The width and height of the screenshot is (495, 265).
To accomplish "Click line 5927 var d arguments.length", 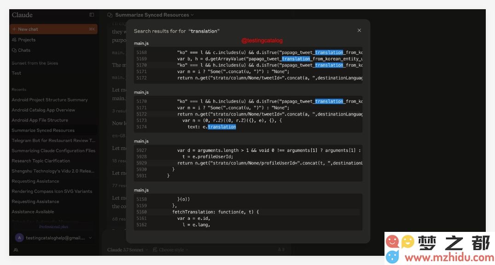I will (248, 150).
